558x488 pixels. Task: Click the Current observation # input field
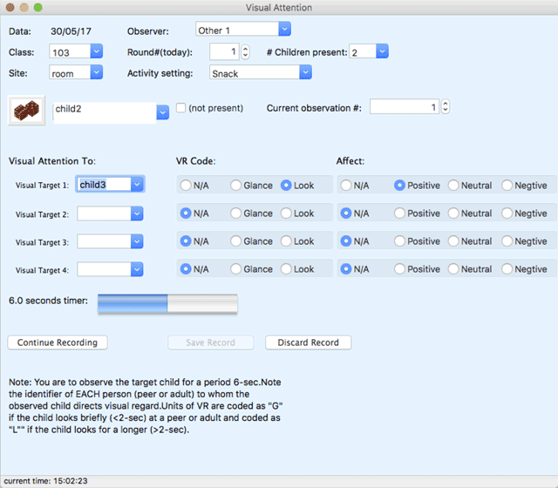405,107
